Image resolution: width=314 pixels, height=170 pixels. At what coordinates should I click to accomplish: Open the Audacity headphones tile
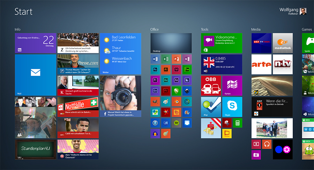[x=155, y=133]
